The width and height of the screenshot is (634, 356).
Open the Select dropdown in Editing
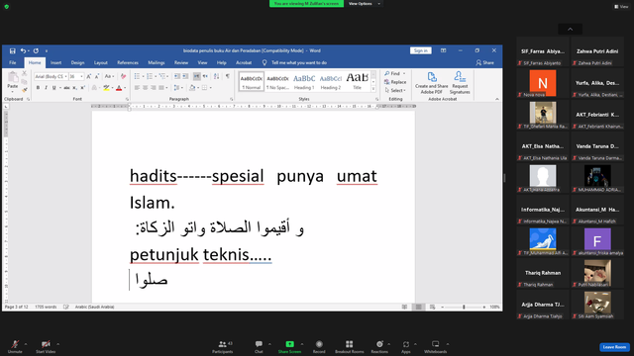click(x=394, y=90)
